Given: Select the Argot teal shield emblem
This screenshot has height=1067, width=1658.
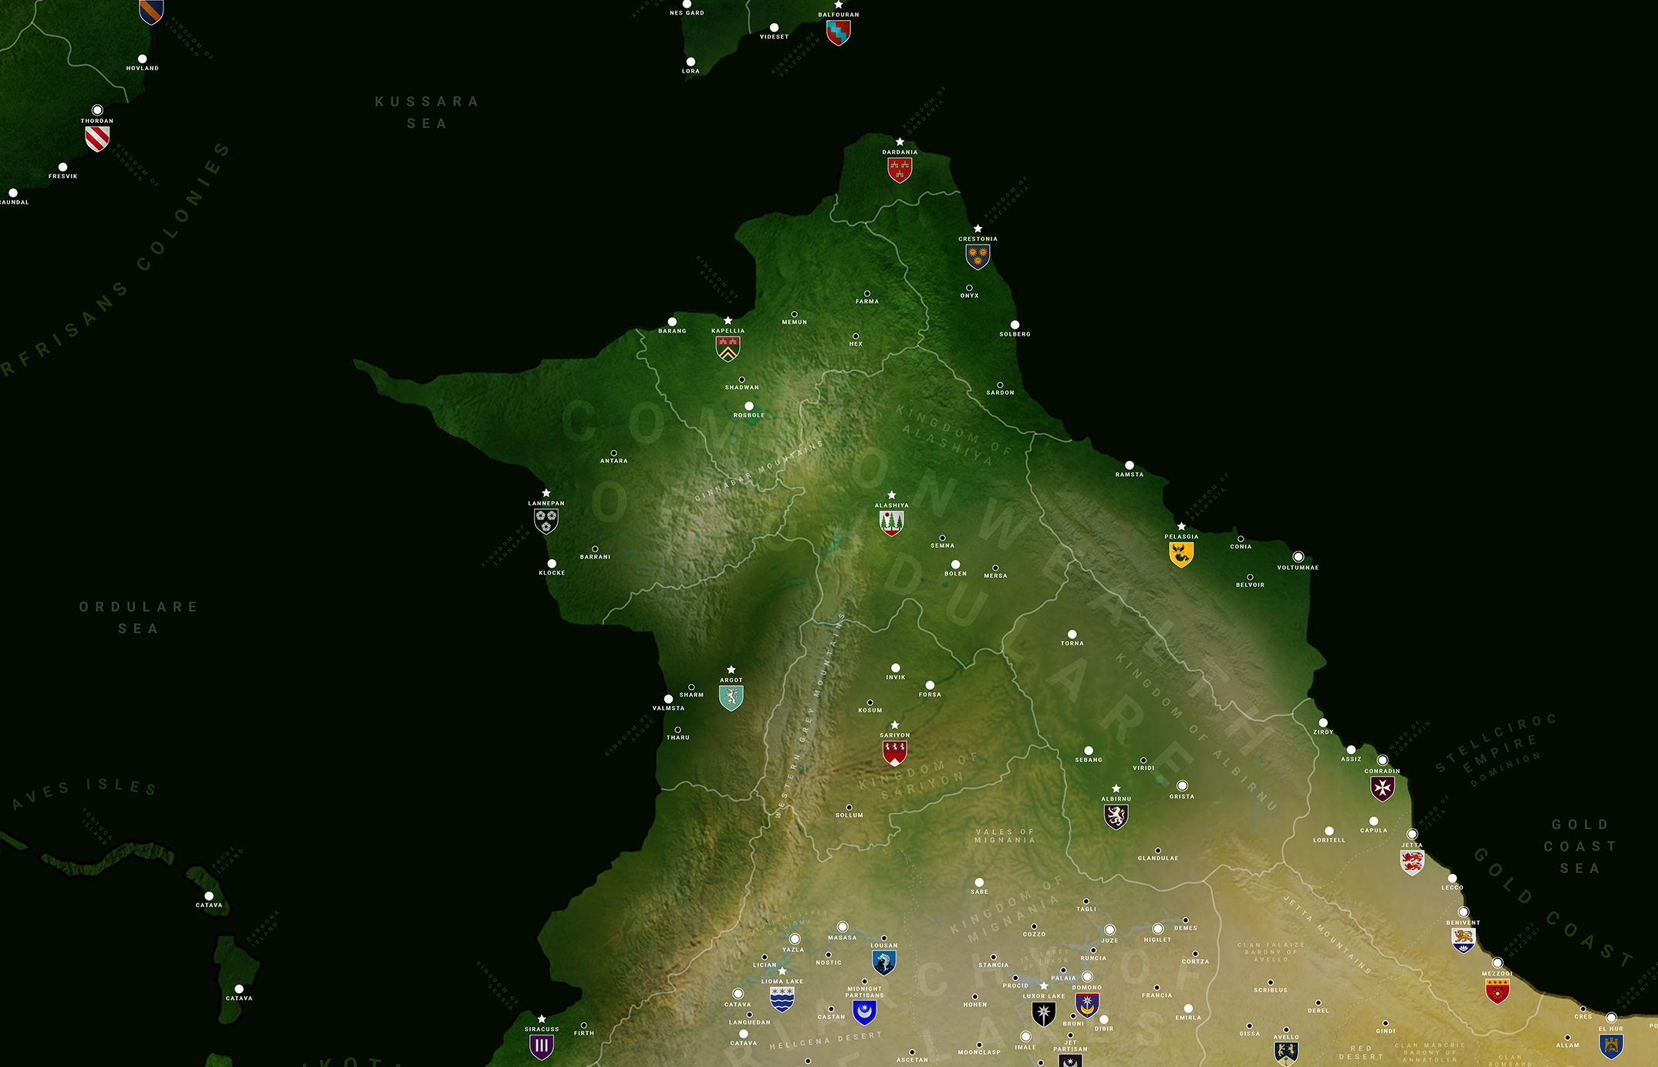Looking at the screenshot, I should pos(731,697).
